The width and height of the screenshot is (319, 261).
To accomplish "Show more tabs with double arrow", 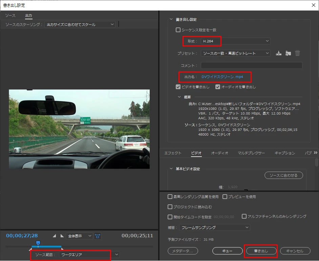I will pyautogui.click(x=316, y=153).
